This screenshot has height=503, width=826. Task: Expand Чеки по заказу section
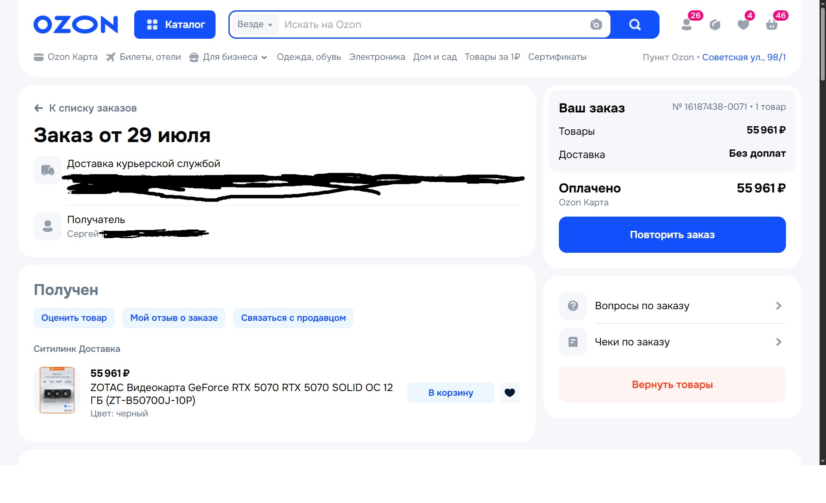[672, 342]
